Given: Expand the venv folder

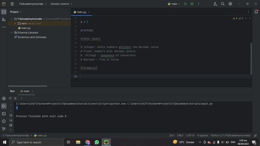Looking at the screenshot, I should (15, 24).
